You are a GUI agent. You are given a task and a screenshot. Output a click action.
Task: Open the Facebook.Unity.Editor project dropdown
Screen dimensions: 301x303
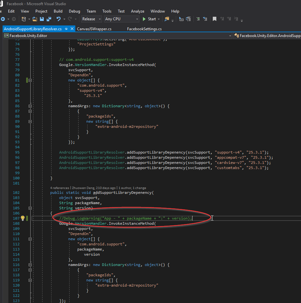pyautogui.click(x=118, y=35)
